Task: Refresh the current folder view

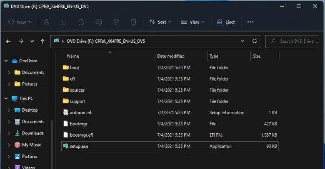Action: (255, 41)
